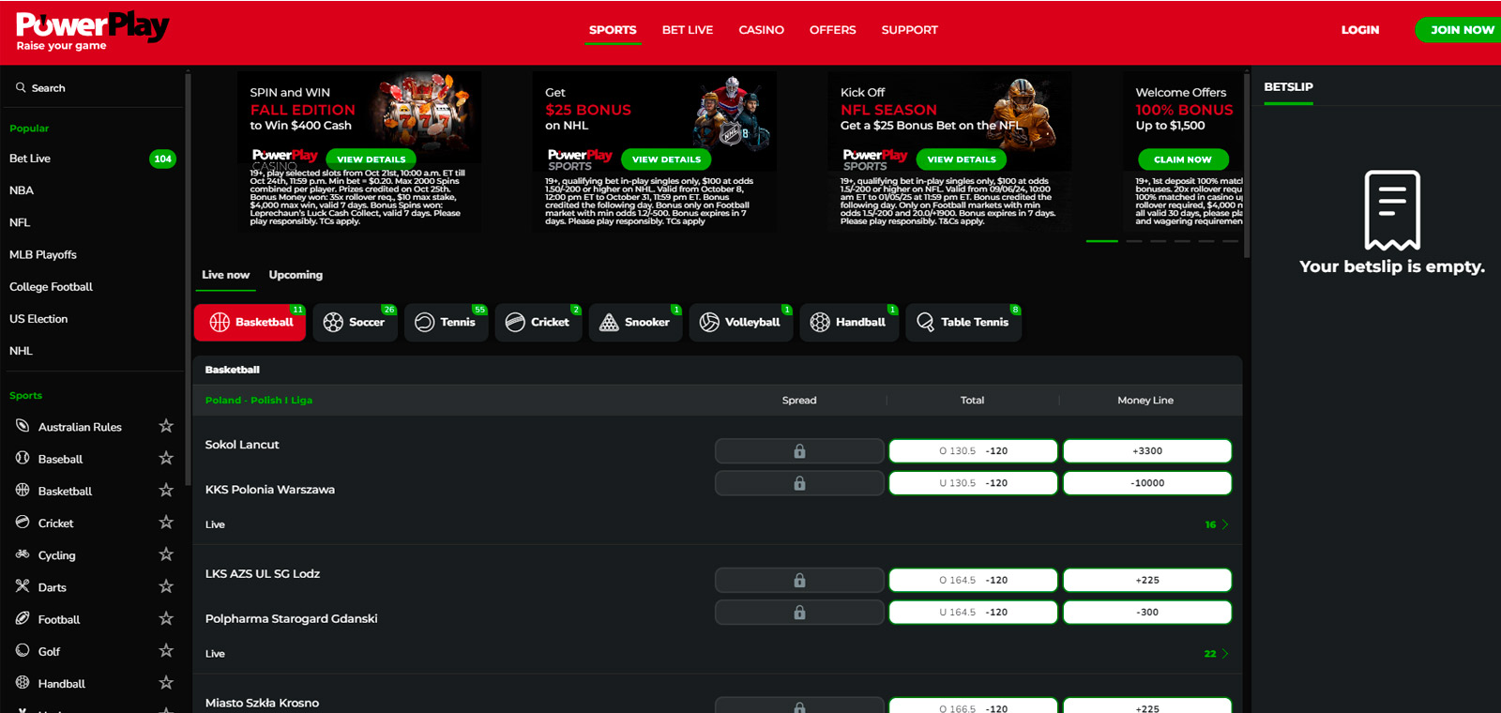Bet Polpharma money line -300

click(1147, 613)
